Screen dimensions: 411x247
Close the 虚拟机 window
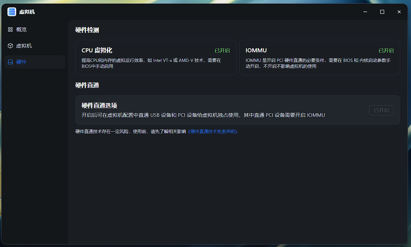(x=399, y=12)
